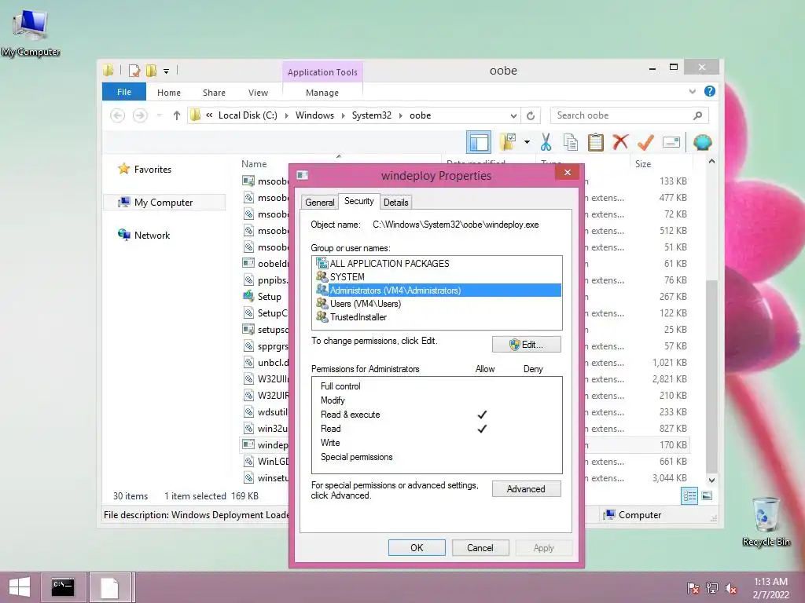This screenshot has width=805, height=603.
Task: Open Recycle Bin desktop icon
Action: click(766, 521)
